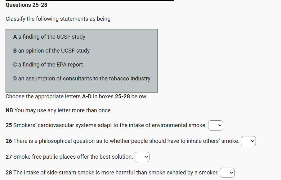Image resolution: width=281 pixels, height=180 pixels.
Task: Click statement 28 about side-stream smoke
Action: click(116, 172)
